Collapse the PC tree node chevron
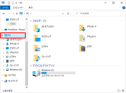This screenshot has width=126, height=93. pyautogui.click(x=2, y=35)
